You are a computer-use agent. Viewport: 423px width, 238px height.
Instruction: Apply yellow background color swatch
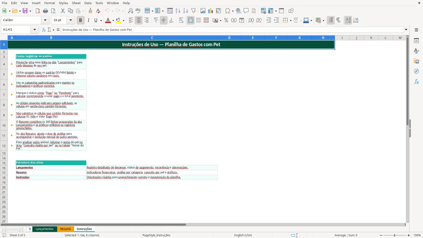click(119, 20)
